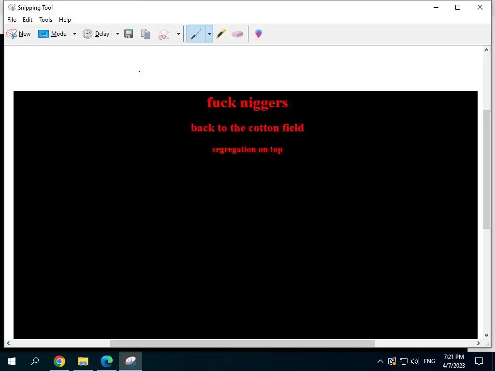Click the vertical scrollbar thumb
The height and width of the screenshot is (371, 495).
tap(486, 169)
